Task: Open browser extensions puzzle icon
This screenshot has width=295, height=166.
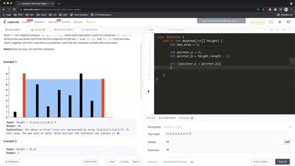Action: (x=275, y=9)
